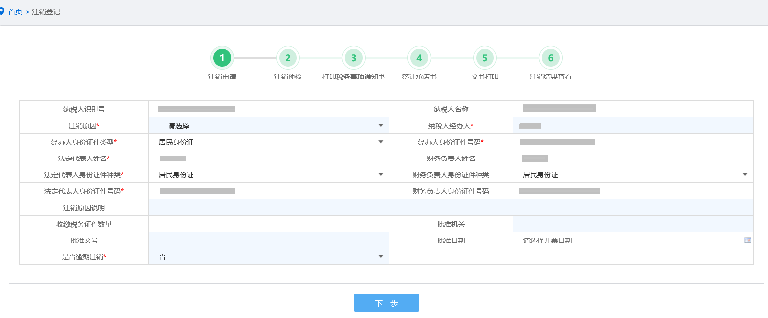Screen dimensions: 768x318
Task: Click the location pin icon beside 首页
Action: pos(2,11)
